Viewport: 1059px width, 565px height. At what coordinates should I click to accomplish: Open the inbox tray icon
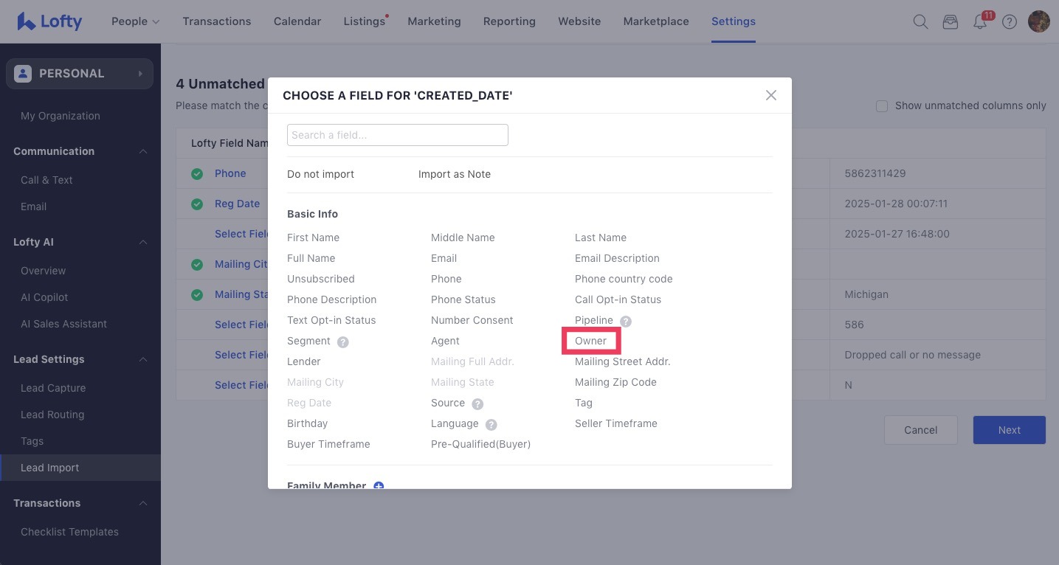(951, 21)
